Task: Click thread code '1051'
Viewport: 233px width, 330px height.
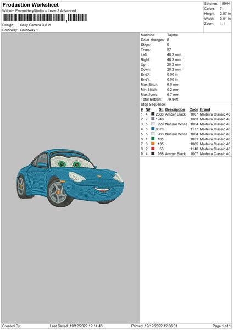Action: [x=194, y=139]
